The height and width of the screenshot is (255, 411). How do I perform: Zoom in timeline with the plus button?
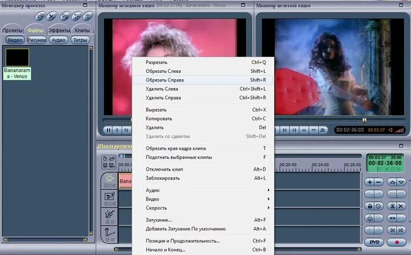coord(369,182)
